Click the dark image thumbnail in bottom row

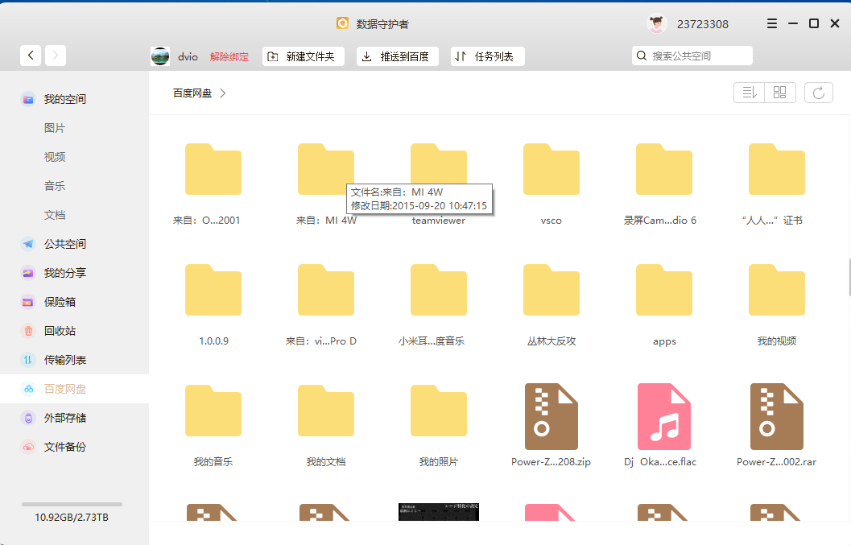click(439, 512)
